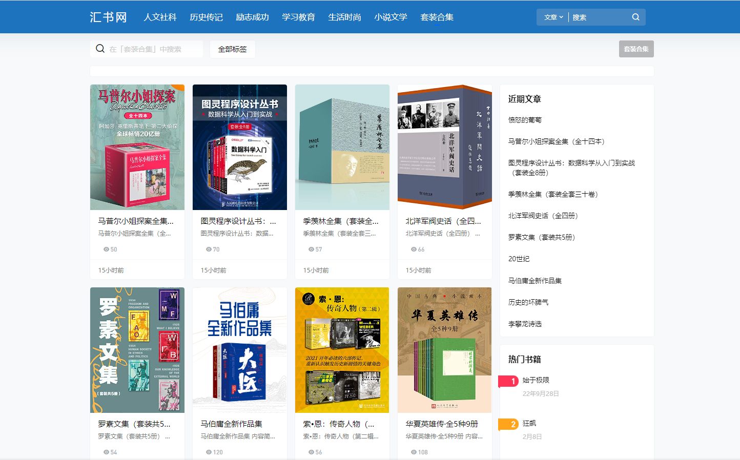
Task: Click the red rank 1 badge
Action: [508, 381]
